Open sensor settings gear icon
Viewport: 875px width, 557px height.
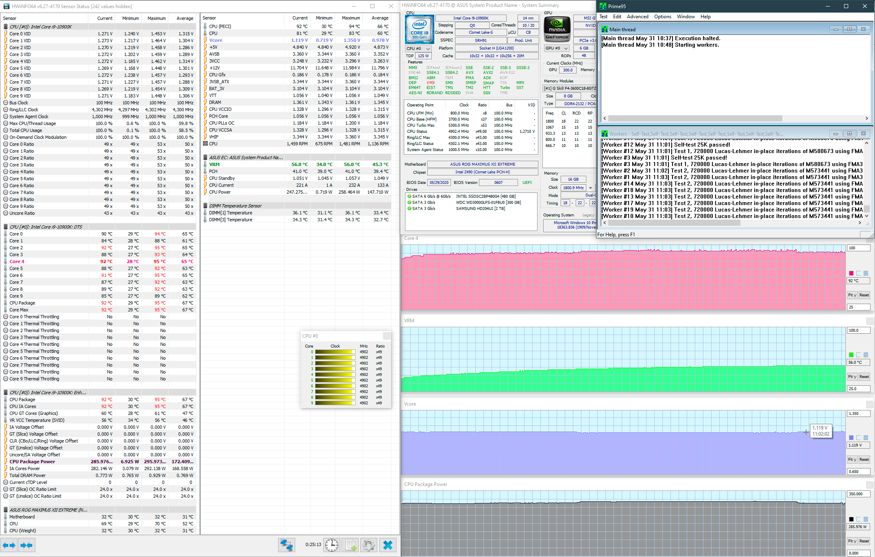[x=369, y=545]
